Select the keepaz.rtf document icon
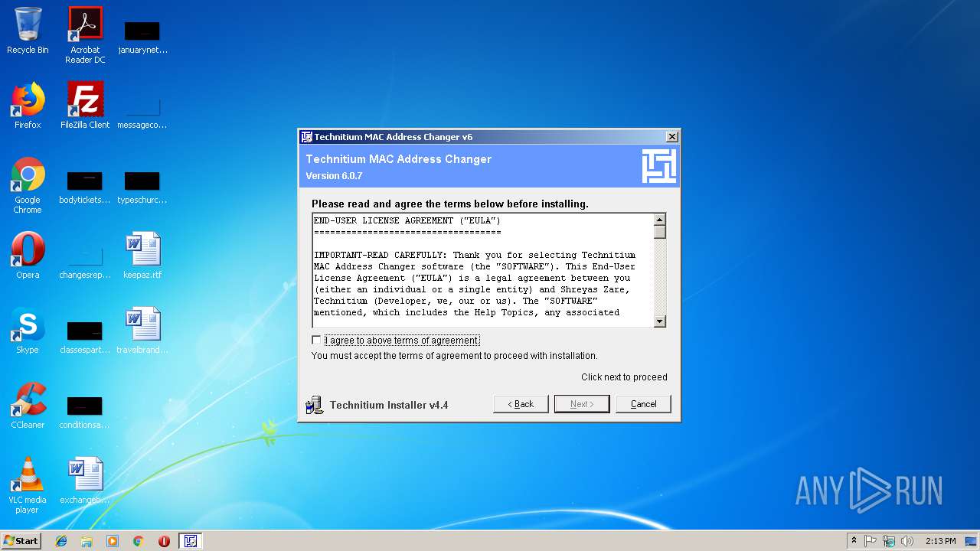980x551 pixels. click(142, 256)
